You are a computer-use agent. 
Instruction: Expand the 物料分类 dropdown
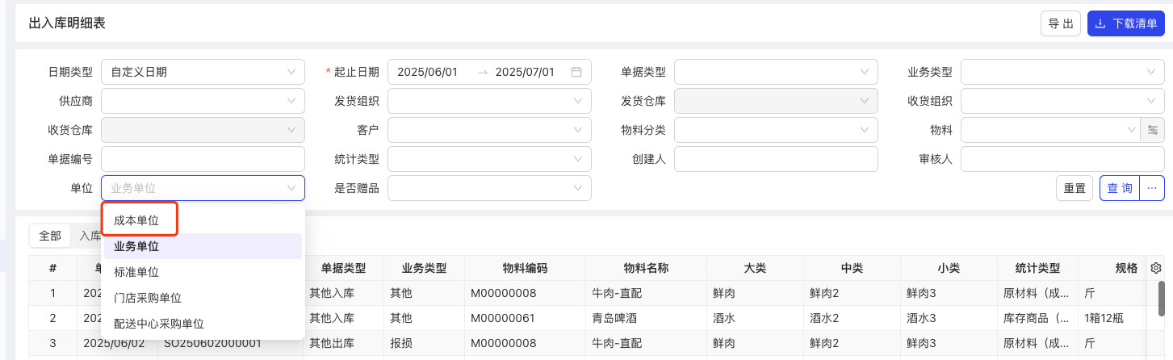point(776,130)
